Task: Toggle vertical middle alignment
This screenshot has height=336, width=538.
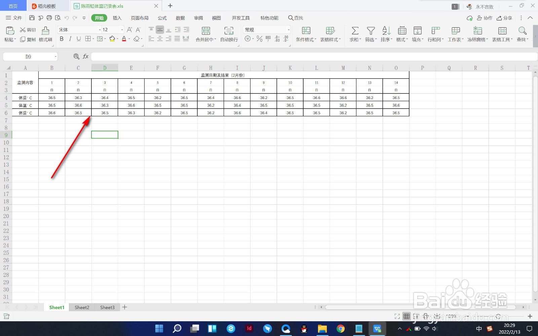Action: (160, 30)
